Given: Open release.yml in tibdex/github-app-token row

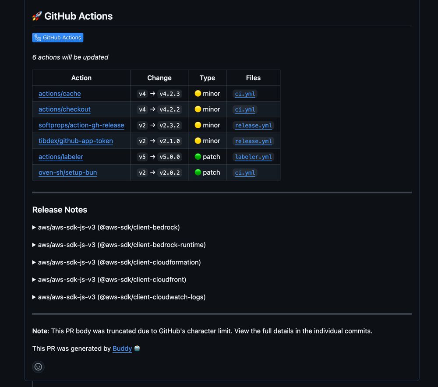Looking at the screenshot, I should click(x=253, y=141).
